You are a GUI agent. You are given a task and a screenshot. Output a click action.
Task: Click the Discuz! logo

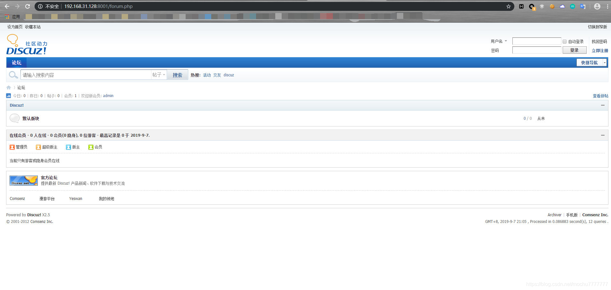[x=27, y=45]
